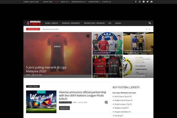This screenshot has height=118, width=177.
Task: Open the News / Berita menu
Action: pos(51,23)
